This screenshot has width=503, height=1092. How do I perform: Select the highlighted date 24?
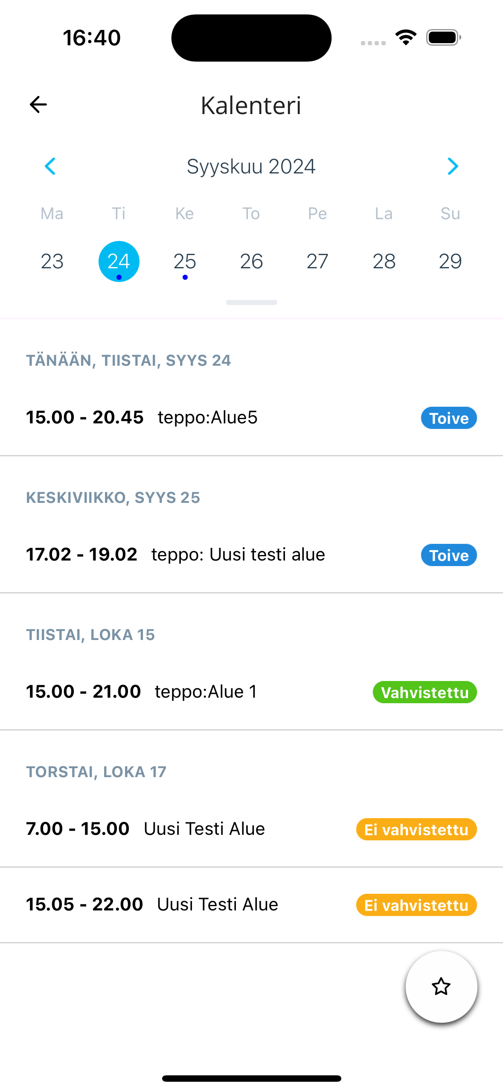(x=119, y=261)
